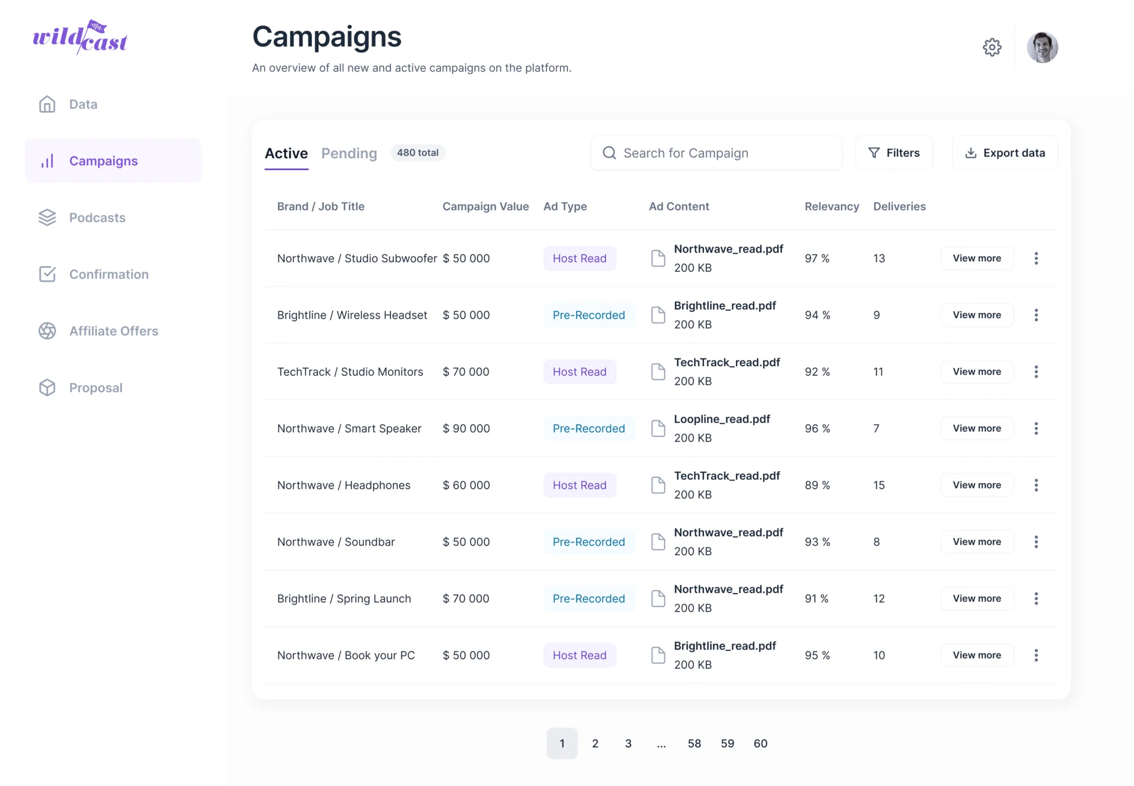The height and width of the screenshot is (786, 1134).
Task: Select the Active tab
Action: coord(286,154)
